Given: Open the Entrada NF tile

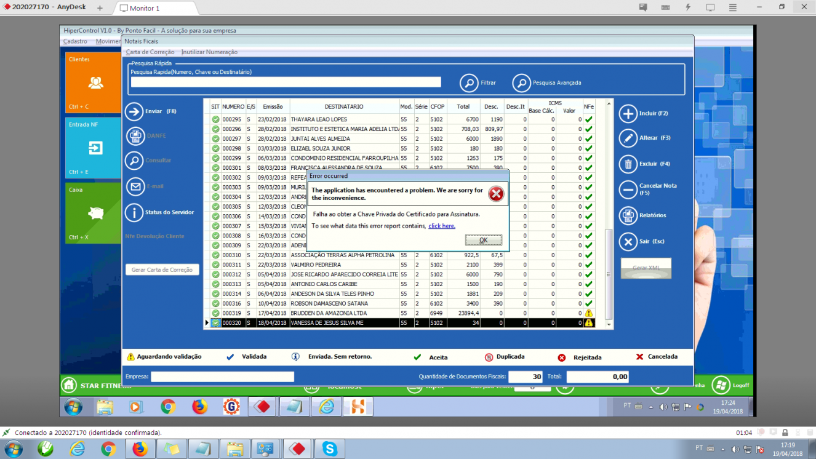Looking at the screenshot, I should [x=93, y=148].
